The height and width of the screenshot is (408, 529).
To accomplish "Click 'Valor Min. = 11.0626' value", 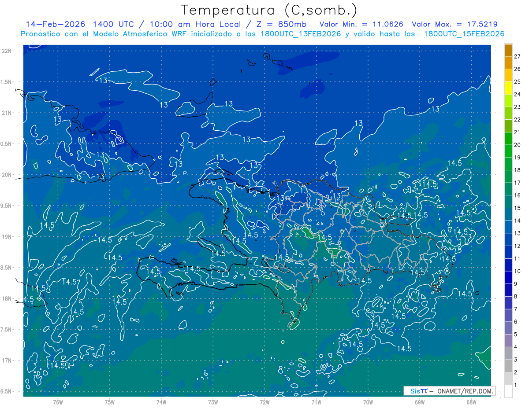I will pyautogui.click(x=361, y=24).
